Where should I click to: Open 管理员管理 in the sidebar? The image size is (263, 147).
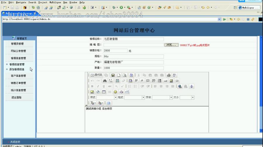[17, 44]
